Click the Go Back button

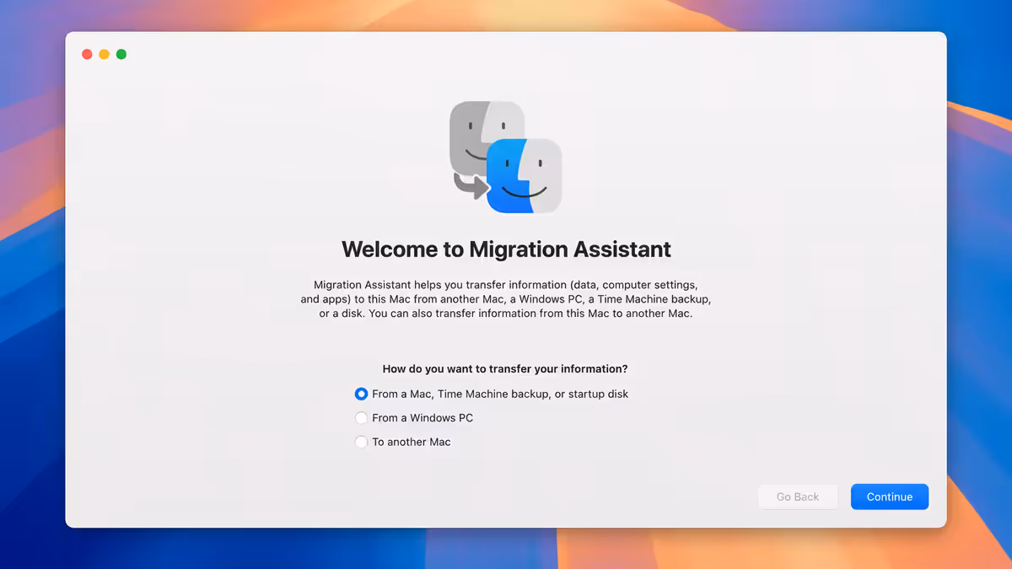click(798, 497)
